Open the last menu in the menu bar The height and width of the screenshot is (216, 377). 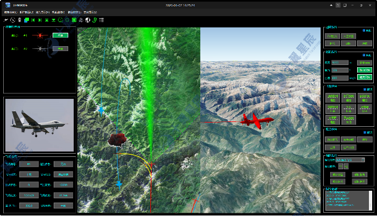[x=90, y=11]
